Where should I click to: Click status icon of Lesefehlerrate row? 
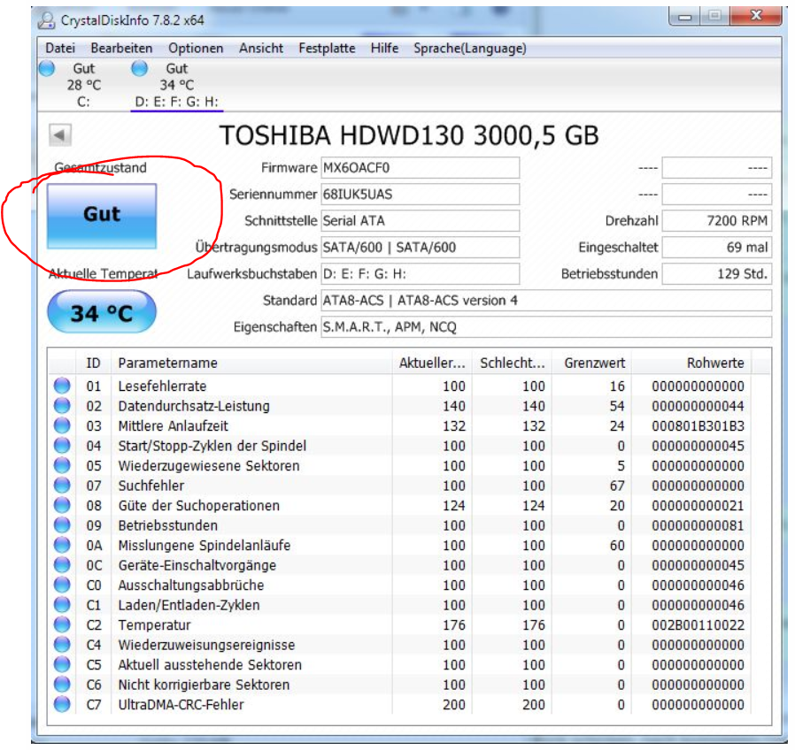(x=62, y=386)
